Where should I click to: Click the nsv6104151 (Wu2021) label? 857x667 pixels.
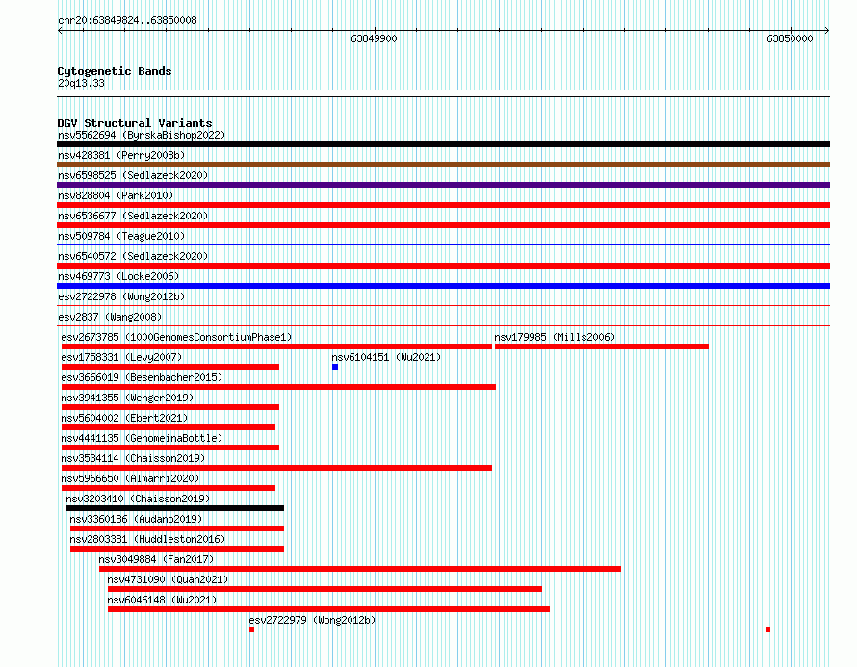[x=386, y=357]
